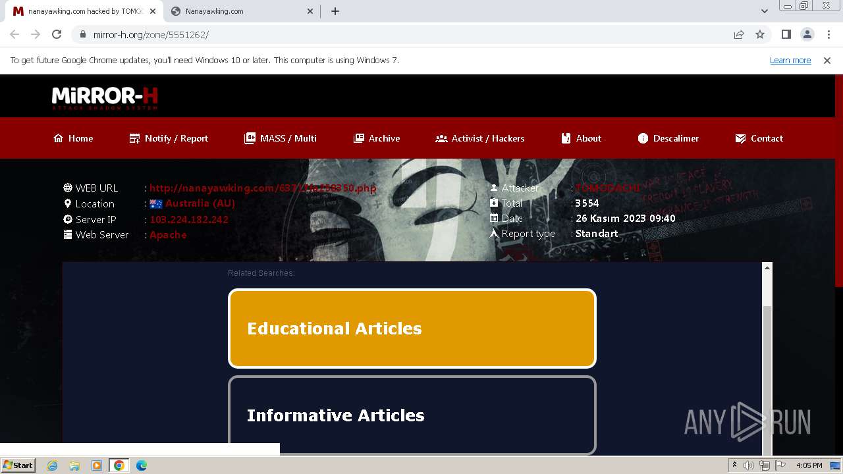View site information via padlock icon
843x474 pixels.
(83, 34)
